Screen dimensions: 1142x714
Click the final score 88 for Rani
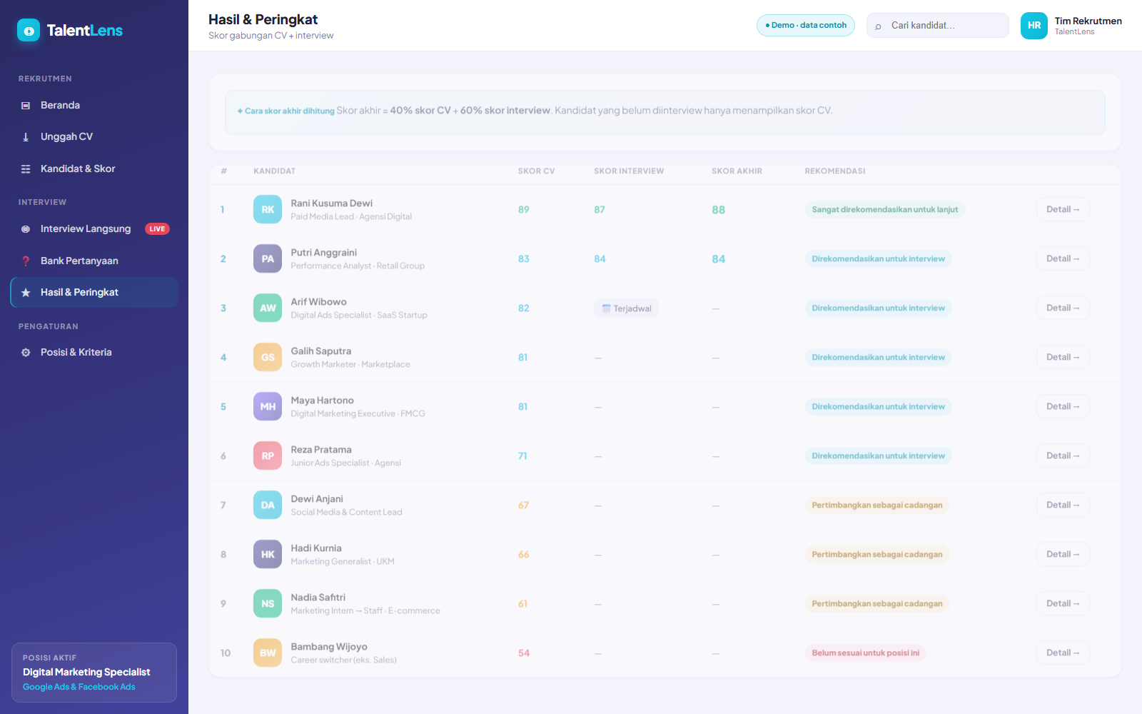[x=719, y=210]
